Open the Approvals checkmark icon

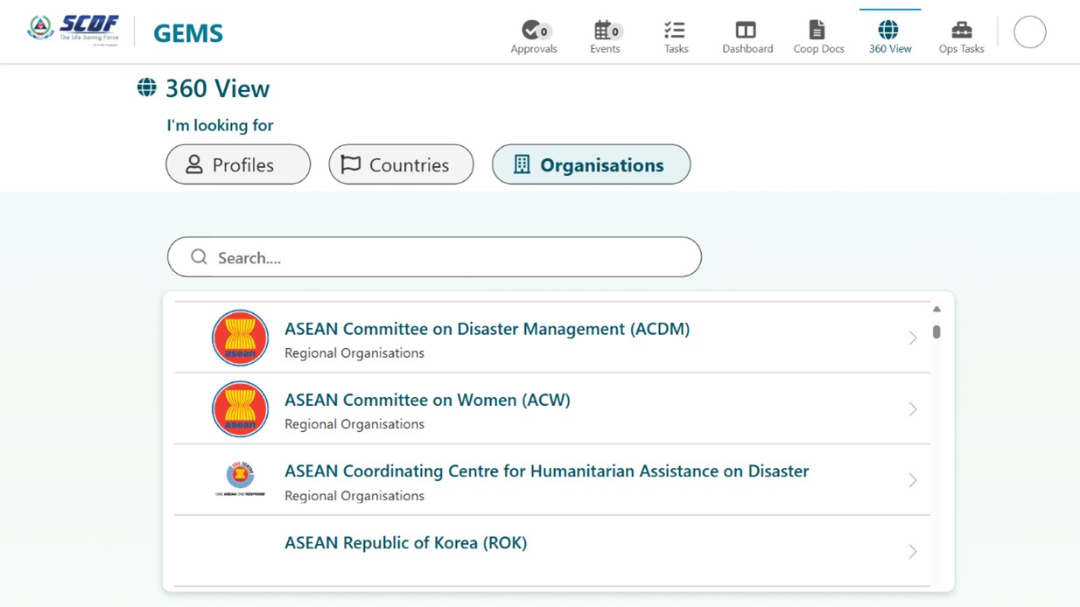[x=531, y=30]
